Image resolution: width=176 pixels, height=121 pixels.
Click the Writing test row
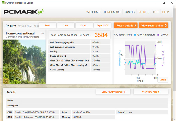[79, 51]
